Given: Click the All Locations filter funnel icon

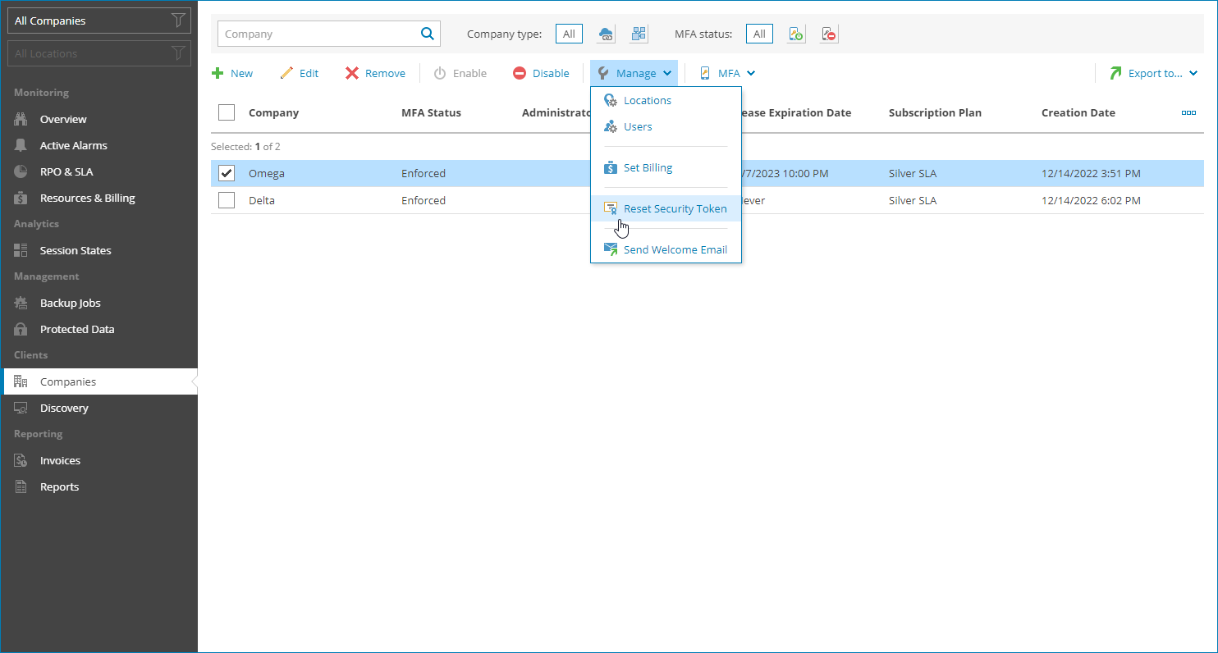Looking at the screenshot, I should [x=178, y=53].
